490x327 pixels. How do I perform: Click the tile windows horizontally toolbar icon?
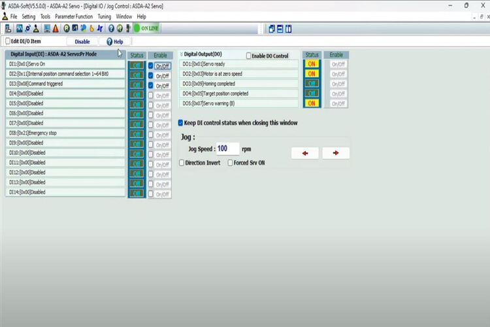click(x=280, y=28)
